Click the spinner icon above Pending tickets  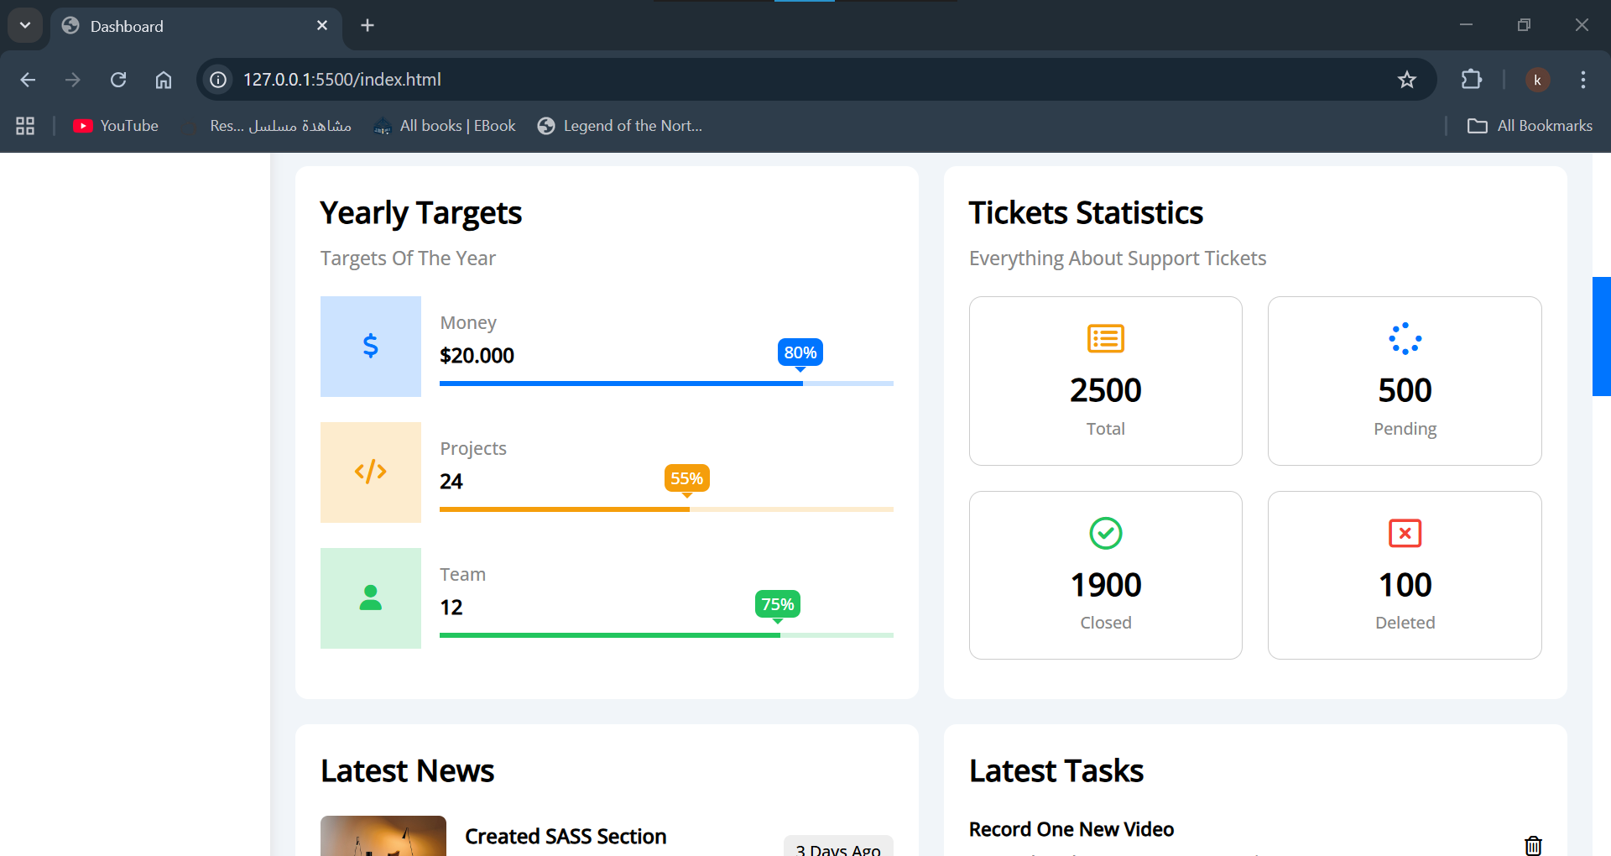coord(1405,339)
